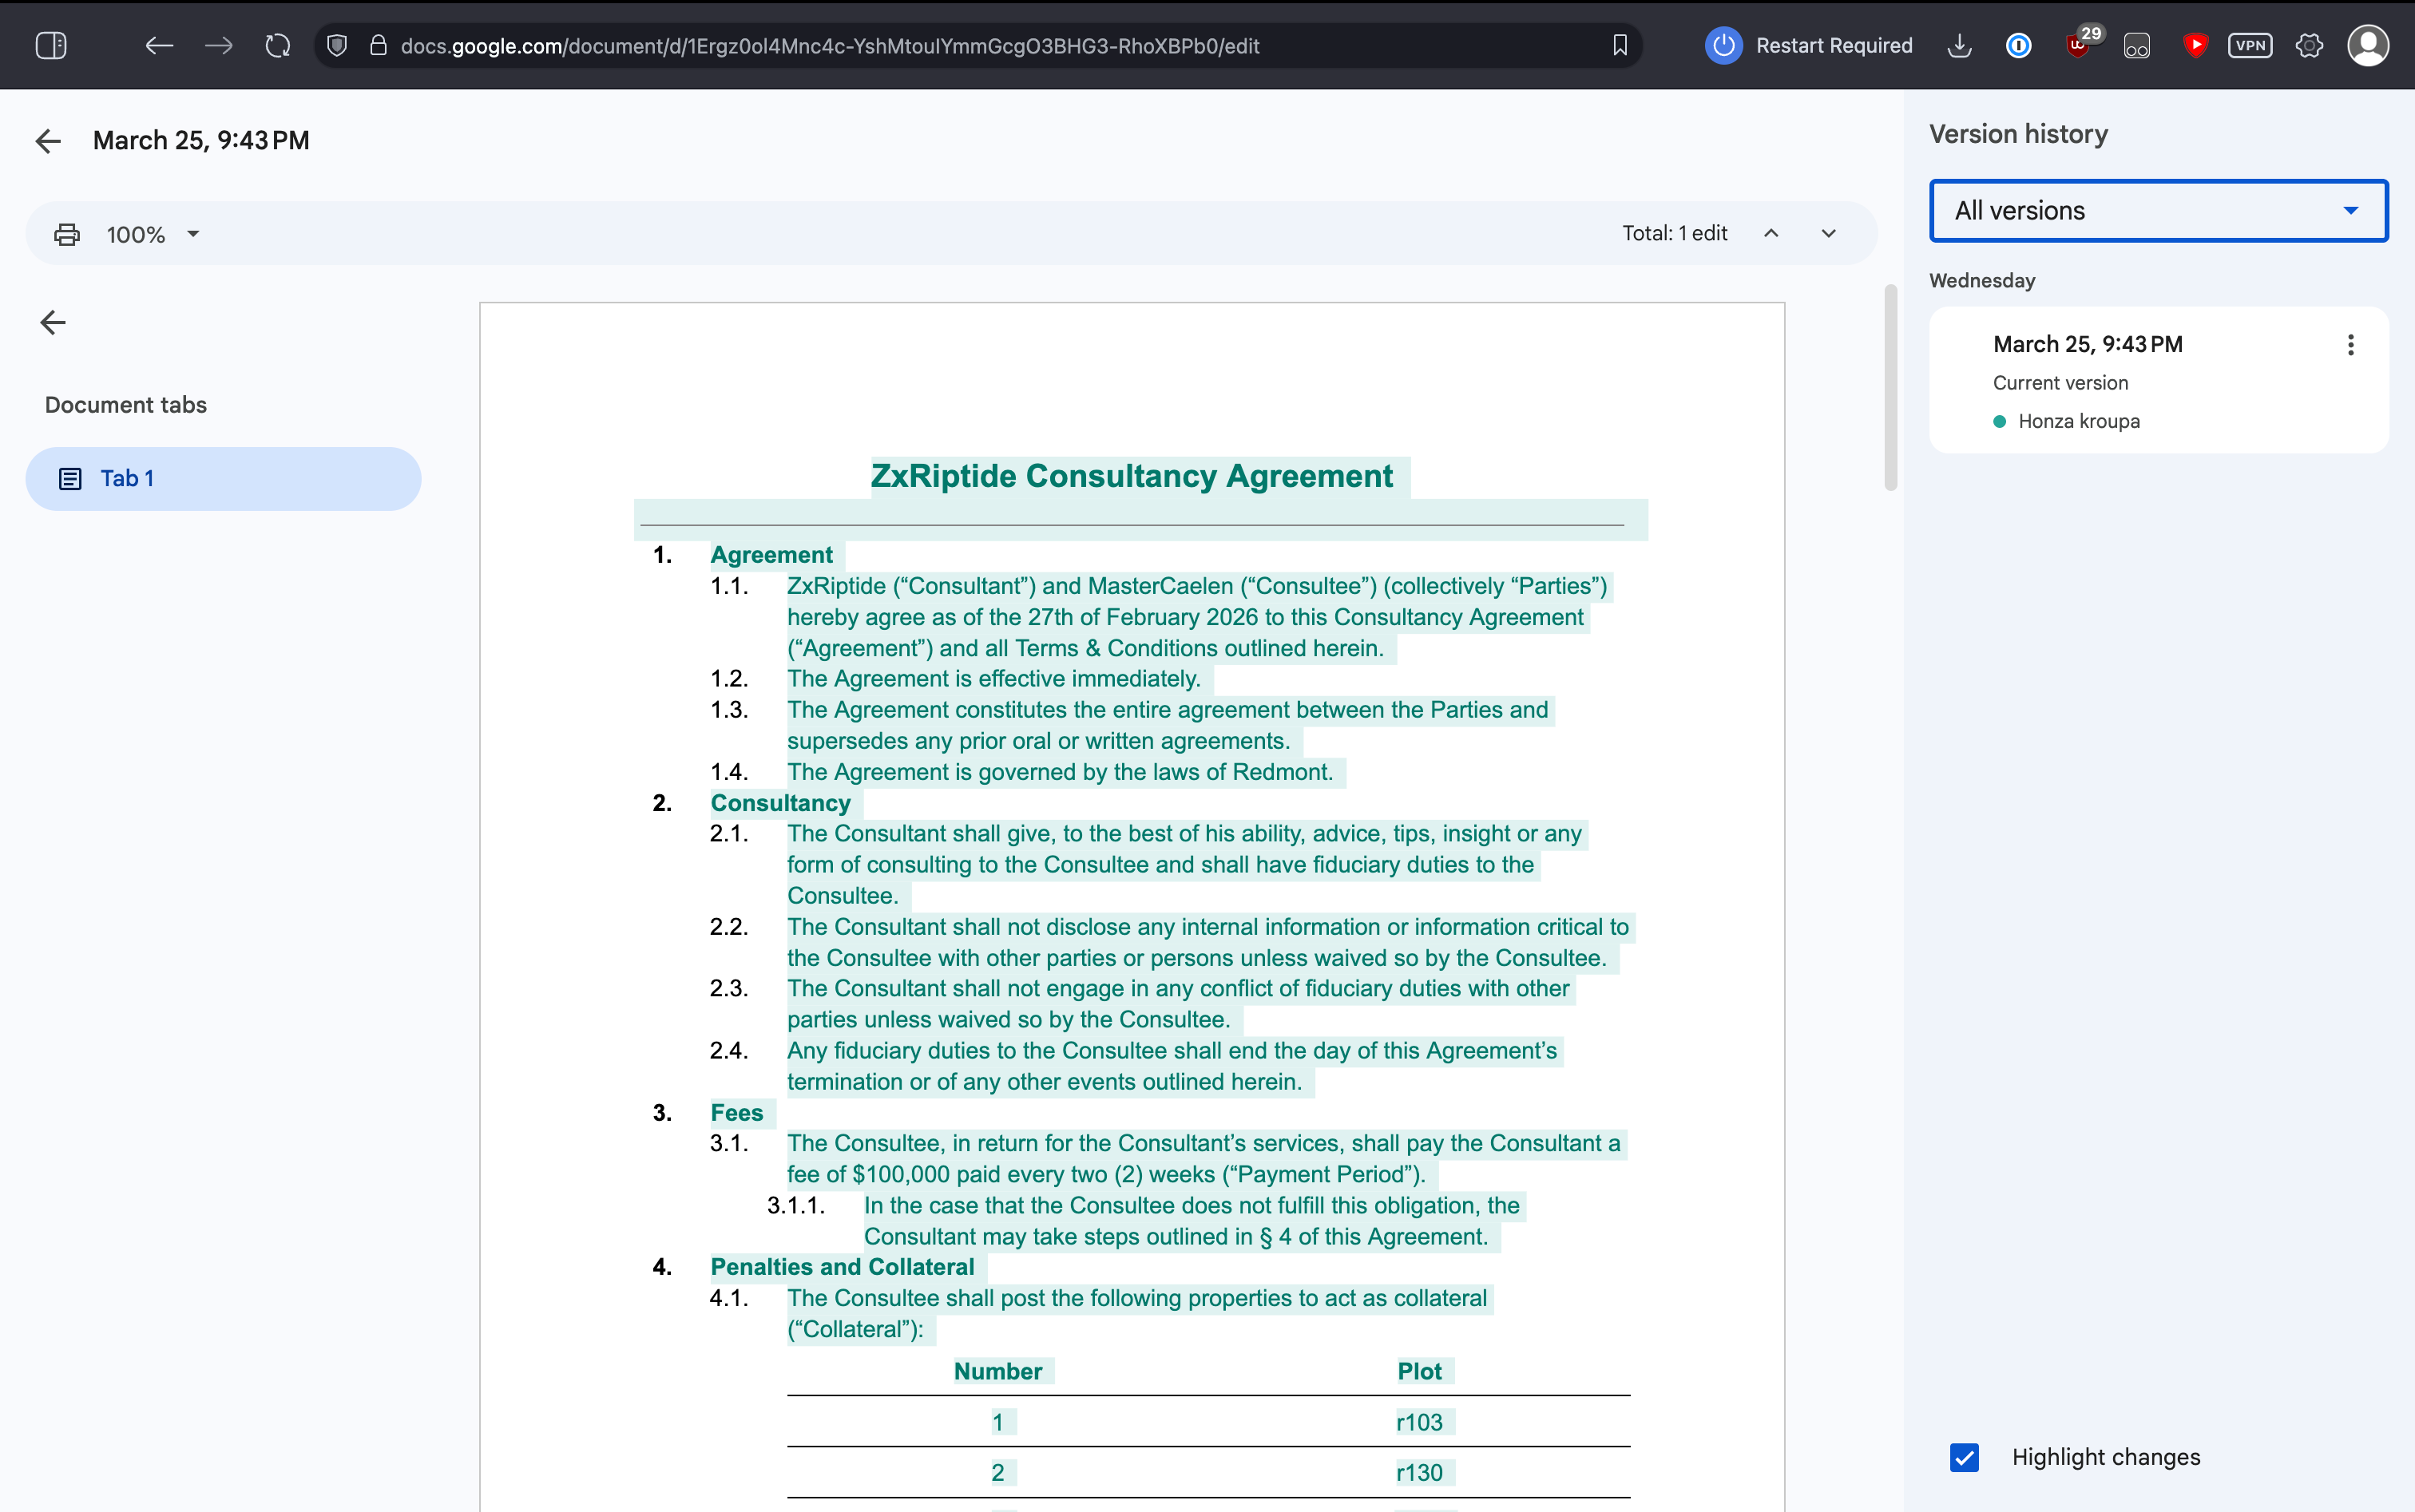Click the document vertical scrollbar

point(1890,388)
